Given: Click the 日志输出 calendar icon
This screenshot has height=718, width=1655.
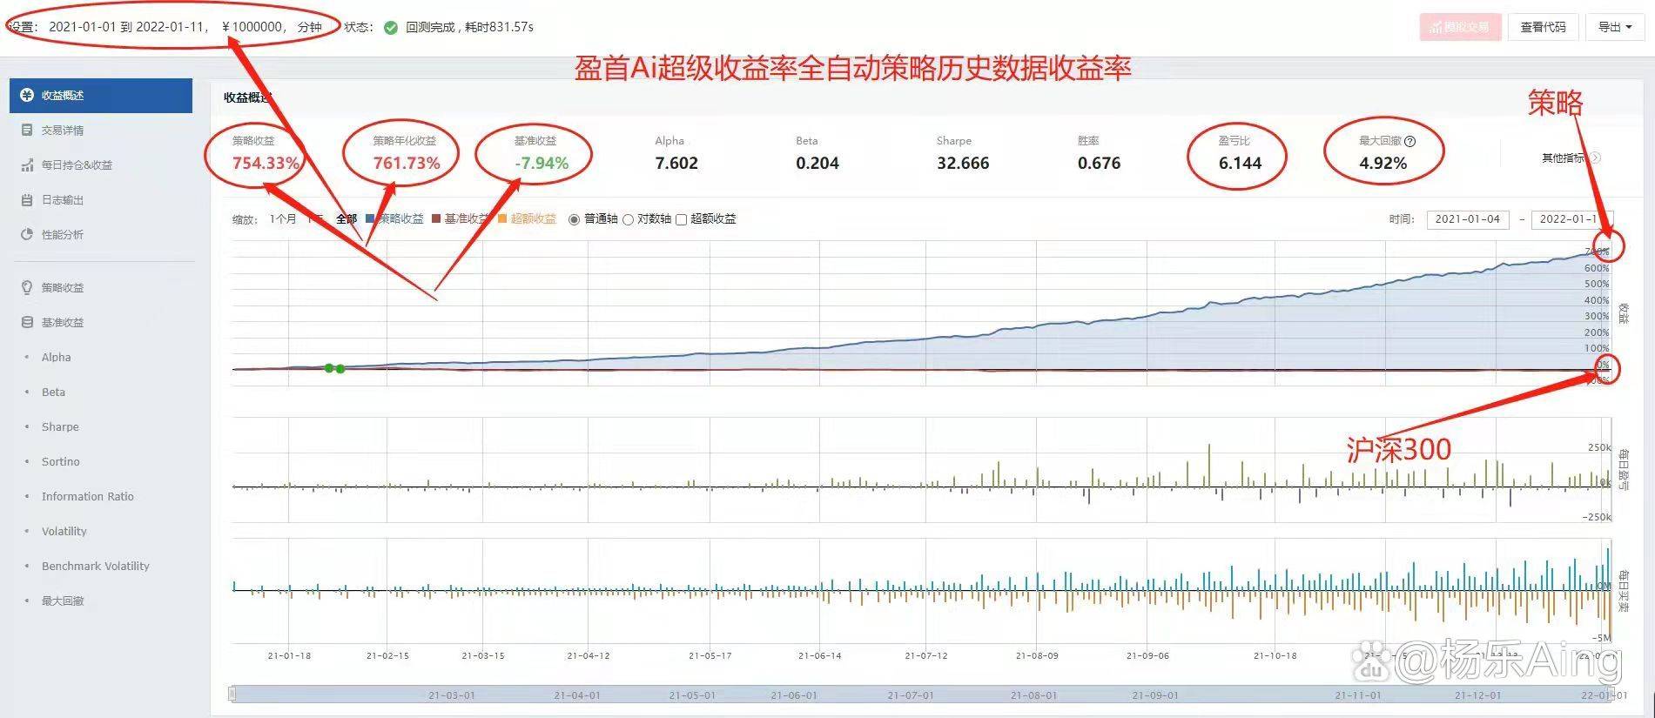Looking at the screenshot, I should point(27,200).
